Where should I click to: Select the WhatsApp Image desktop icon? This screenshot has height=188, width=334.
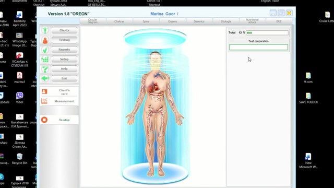(20, 40)
